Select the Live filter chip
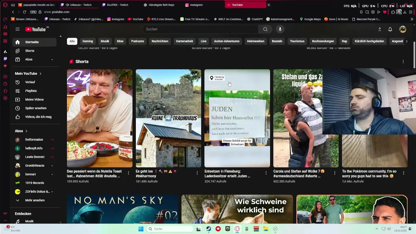Viewport: 416px width, 234px height. tap(203, 41)
